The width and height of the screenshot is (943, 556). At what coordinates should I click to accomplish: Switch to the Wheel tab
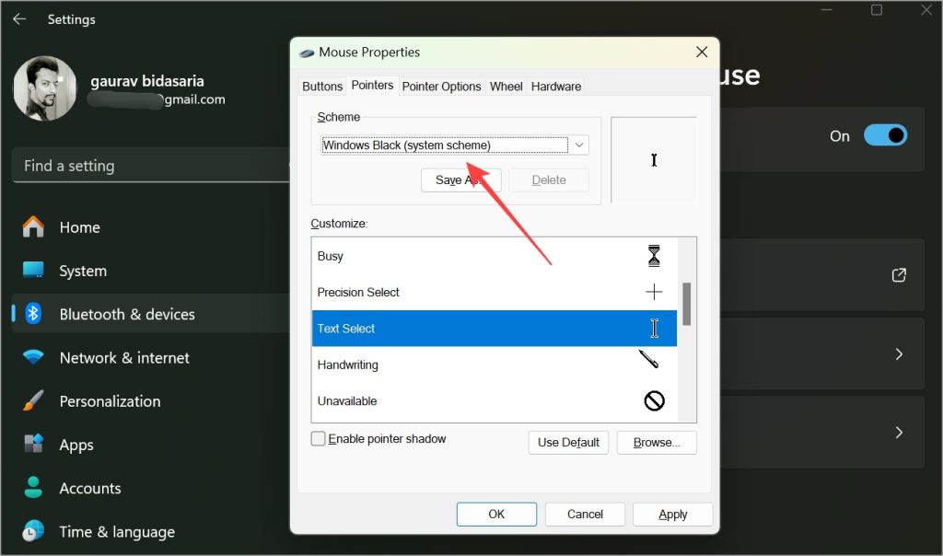click(x=506, y=87)
